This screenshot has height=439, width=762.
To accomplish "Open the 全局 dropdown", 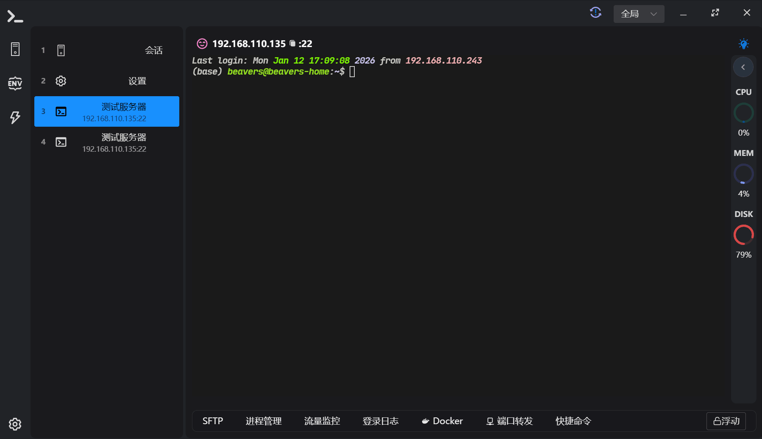I will 639,14.
